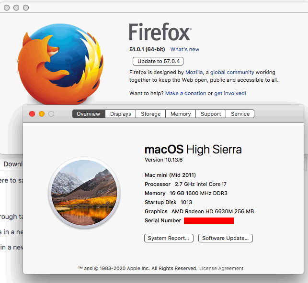Click the Software Update... button
This screenshot has width=308, height=283.
point(226,238)
